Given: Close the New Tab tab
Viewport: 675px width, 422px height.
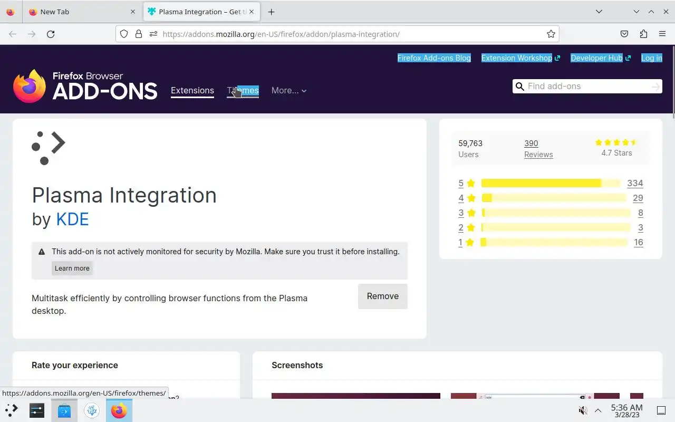Looking at the screenshot, I should point(133,12).
